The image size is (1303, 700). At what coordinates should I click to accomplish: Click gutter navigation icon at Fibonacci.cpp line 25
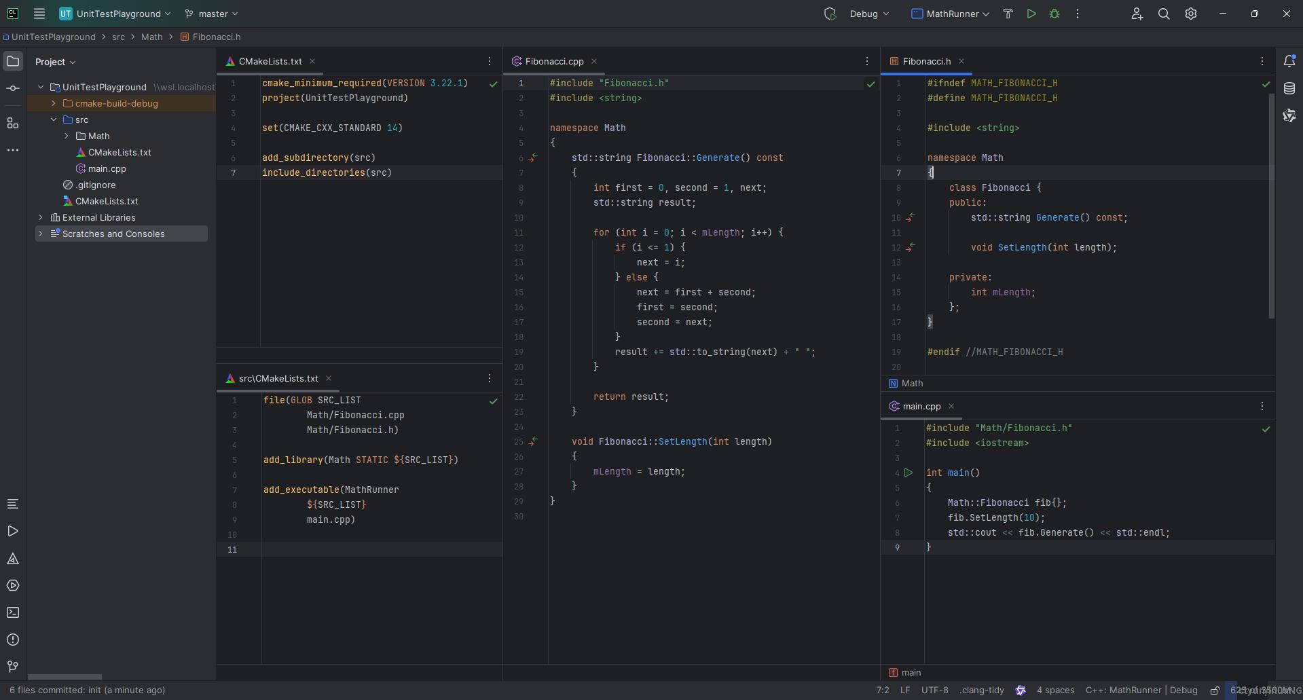point(534,441)
